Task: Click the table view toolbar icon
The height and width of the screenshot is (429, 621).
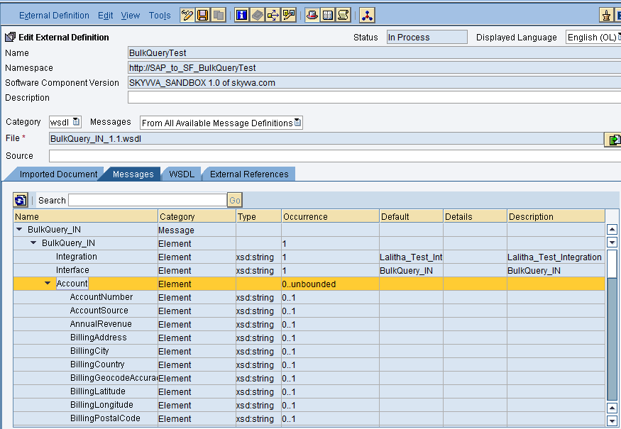Action: [327, 15]
